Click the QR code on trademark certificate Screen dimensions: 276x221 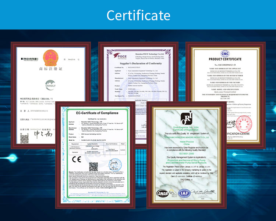pyautogui.click(x=24, y=139)
